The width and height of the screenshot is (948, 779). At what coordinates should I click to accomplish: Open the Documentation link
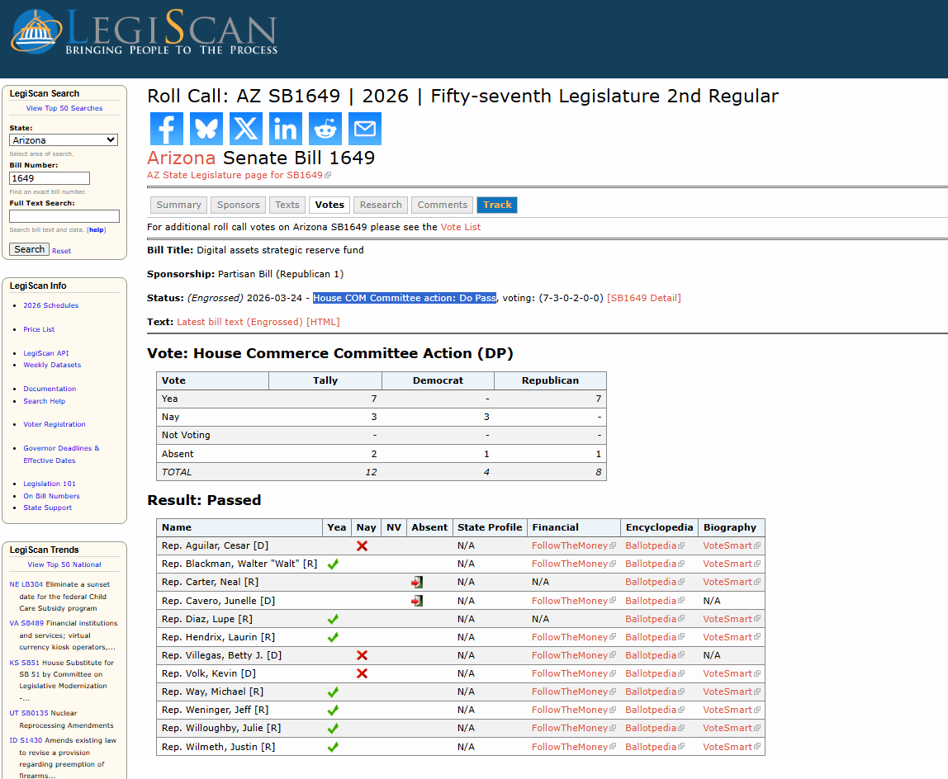coord(50,389)
